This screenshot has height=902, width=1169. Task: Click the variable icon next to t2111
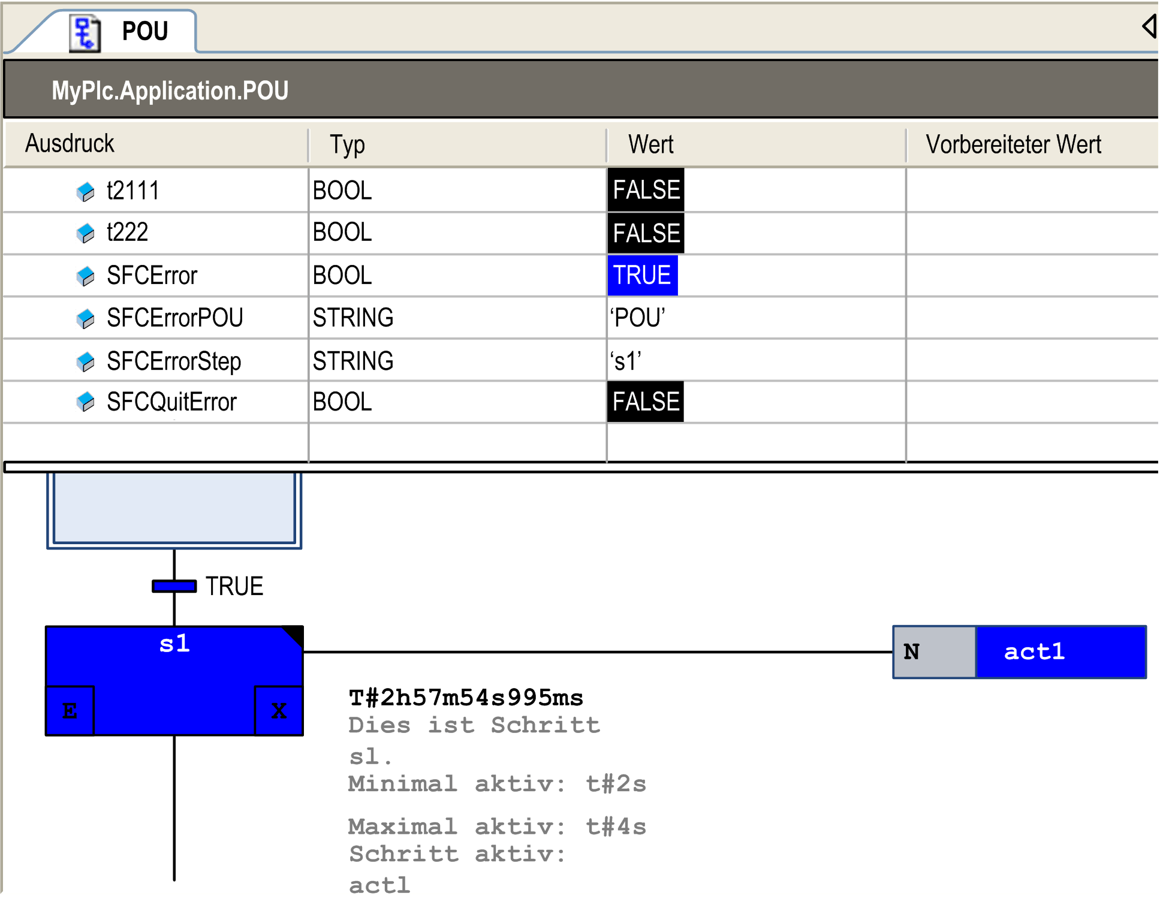pyautogui.click(x=86, y=192)
